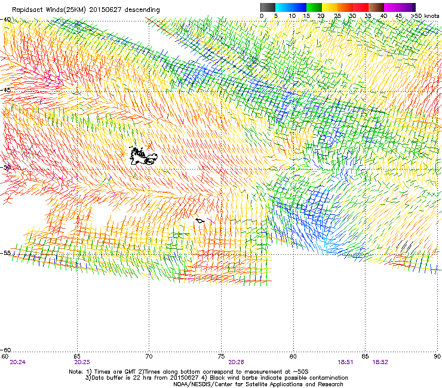Click the yellow 20-25 knots color segment

[x=330, y=7]
